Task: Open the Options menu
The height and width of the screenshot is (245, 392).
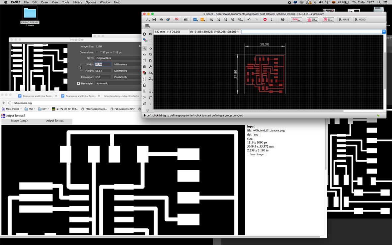Action: [91, 2]
